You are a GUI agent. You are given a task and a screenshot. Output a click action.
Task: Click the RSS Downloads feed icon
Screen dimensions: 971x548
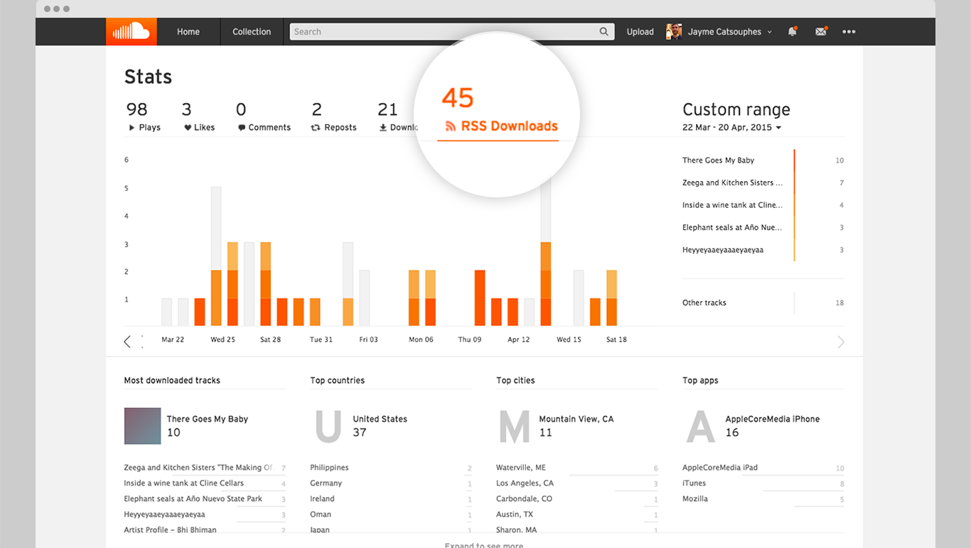pos(451,126)
